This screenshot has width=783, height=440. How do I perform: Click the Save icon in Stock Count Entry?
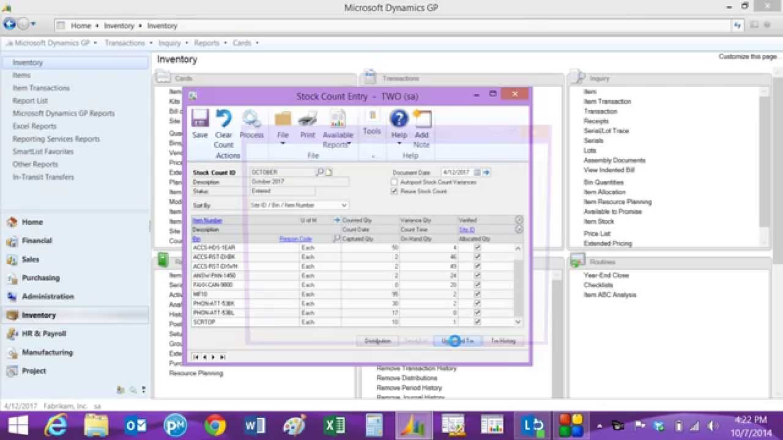point(200,119)
